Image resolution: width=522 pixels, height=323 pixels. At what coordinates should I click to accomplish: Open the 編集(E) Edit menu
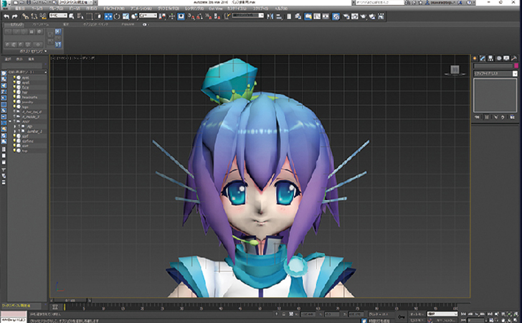[x=20, y=8]
